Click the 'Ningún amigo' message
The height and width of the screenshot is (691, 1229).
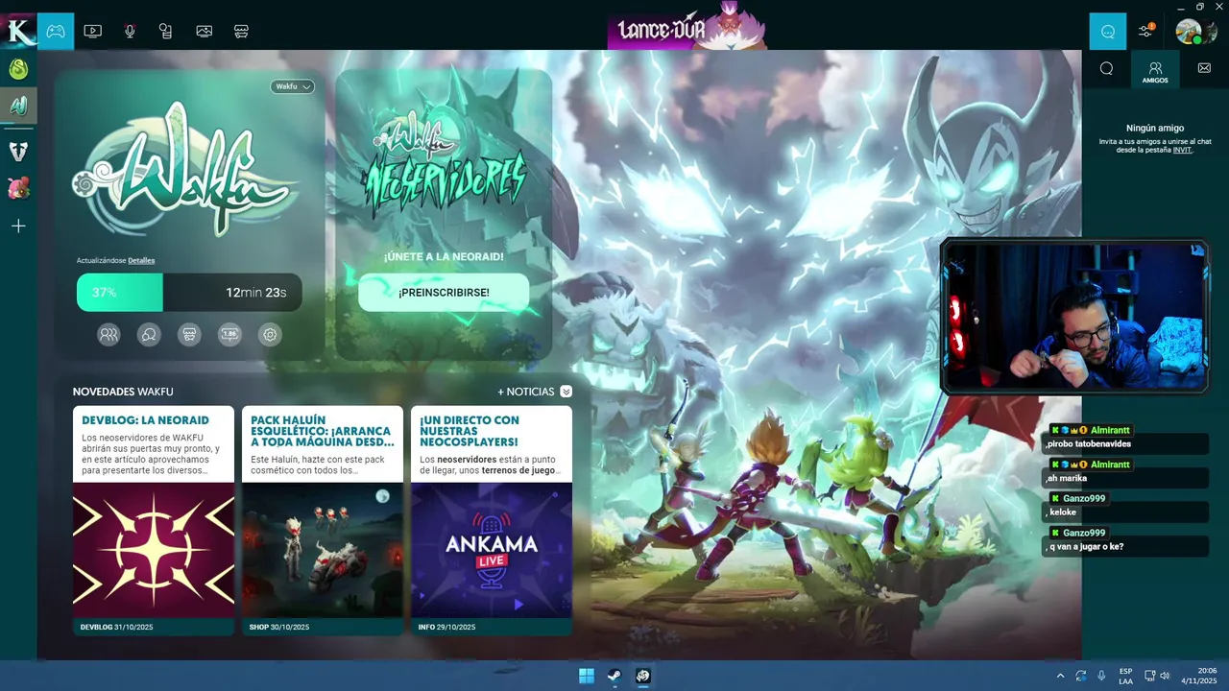coord(1155,128)
